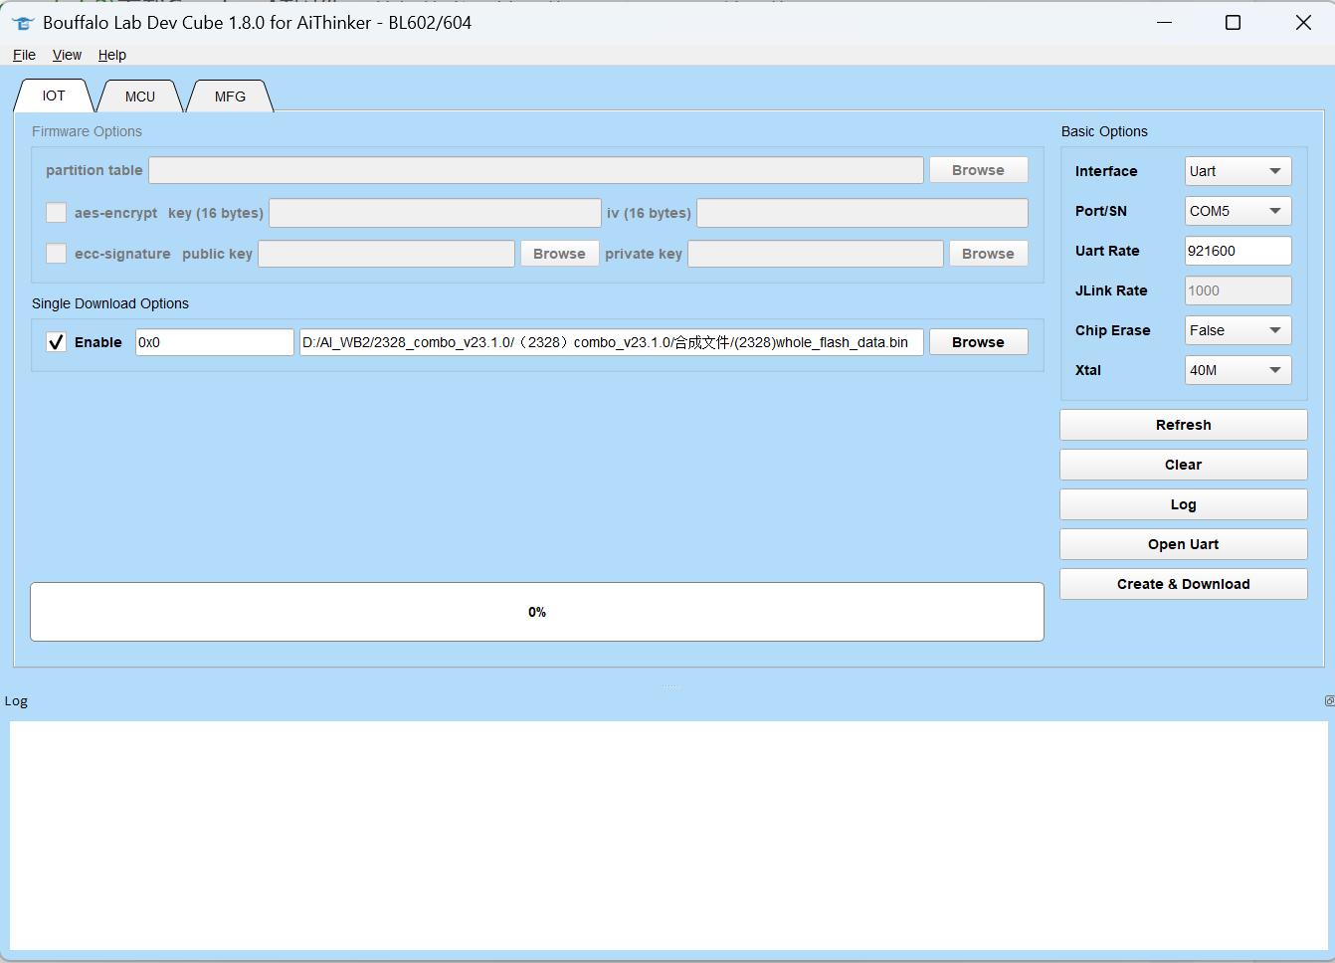Click the 0% download progress bar
Viewport: 1335px width, 963px height.
coord(537,612)
